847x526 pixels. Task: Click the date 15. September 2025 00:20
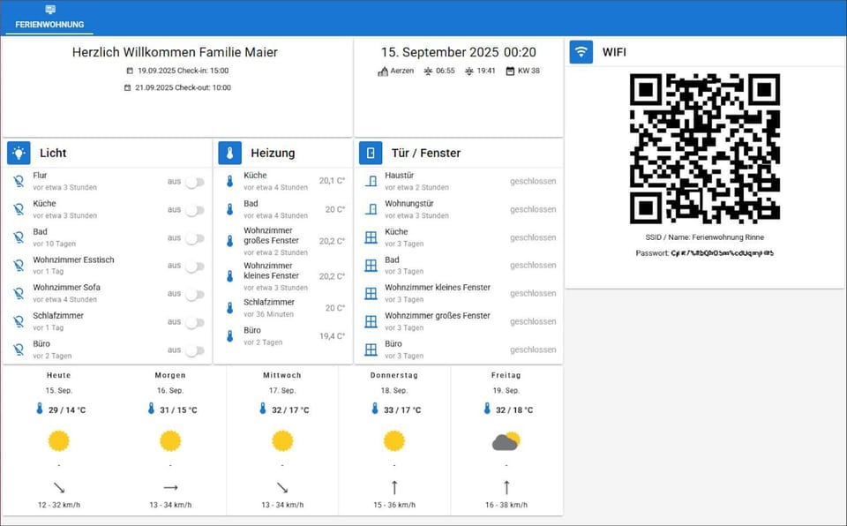click(459, 52)
